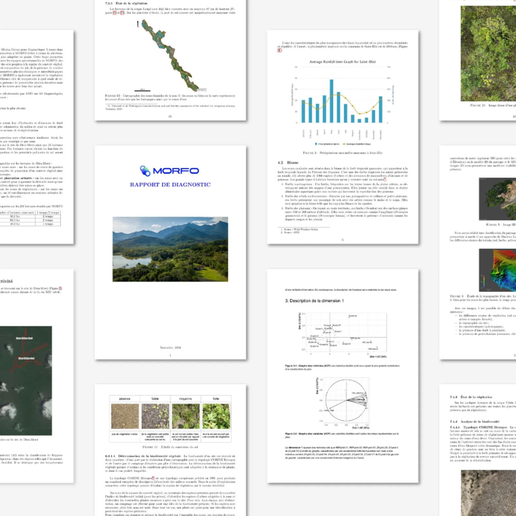Select the '4.2 Biome' section heading

tap(288, 163)
